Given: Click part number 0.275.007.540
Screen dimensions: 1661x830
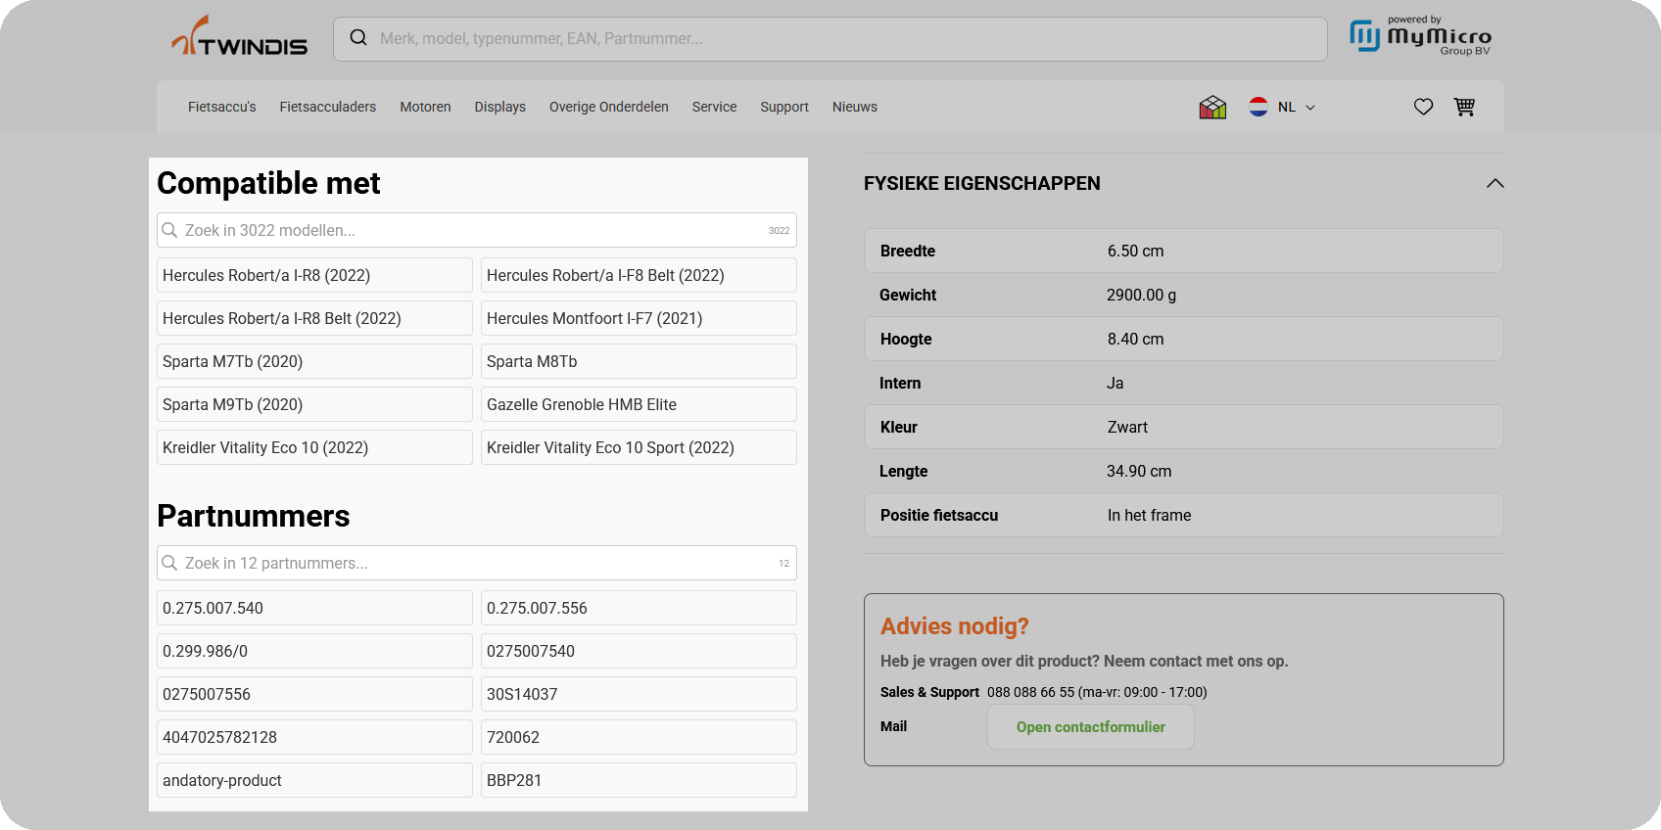Looking at the screenshot, I should pos(314,608).
